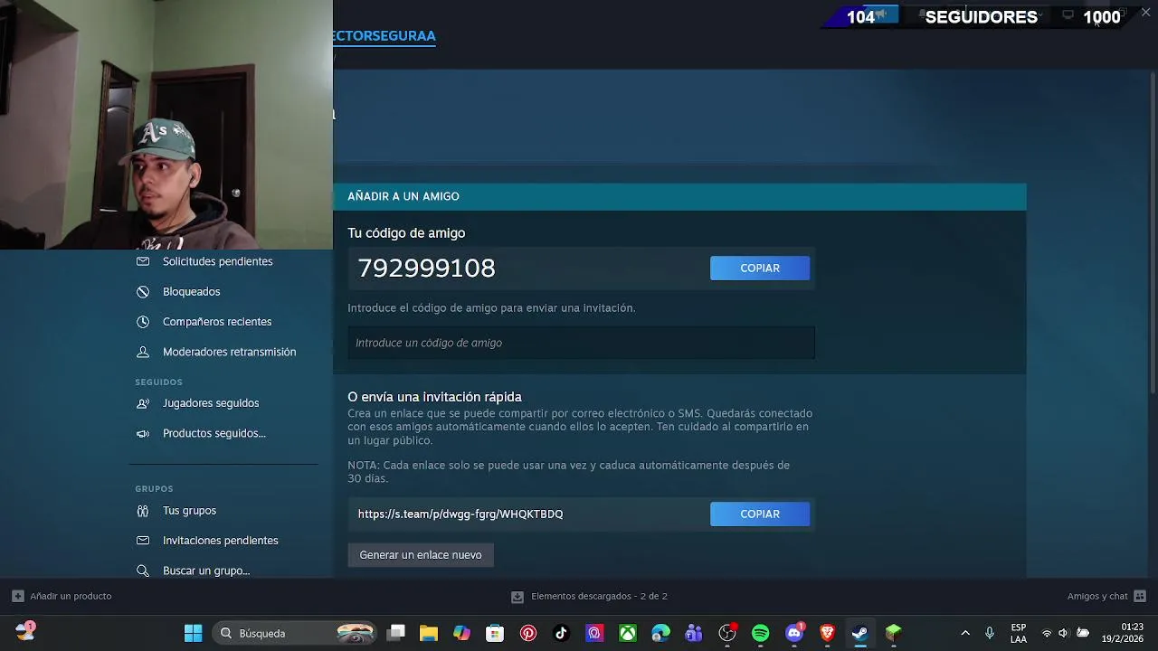Copy the s.team quick invite link

(x=760, y=514)
